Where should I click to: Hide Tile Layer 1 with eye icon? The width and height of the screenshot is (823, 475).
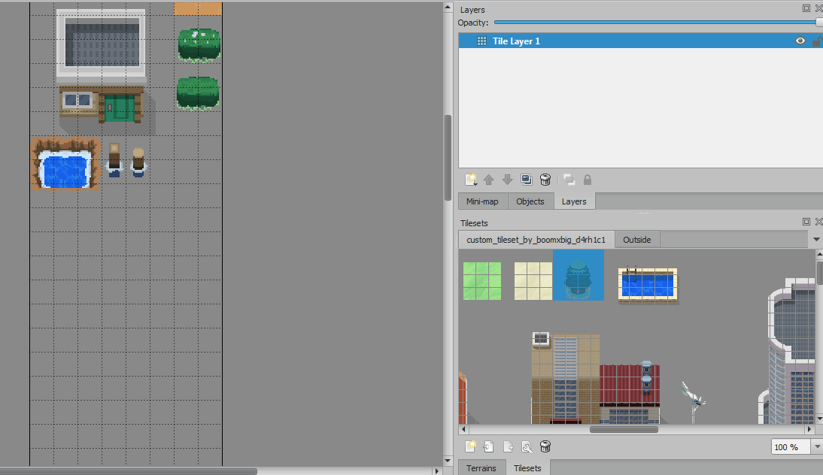click(800, 41)
